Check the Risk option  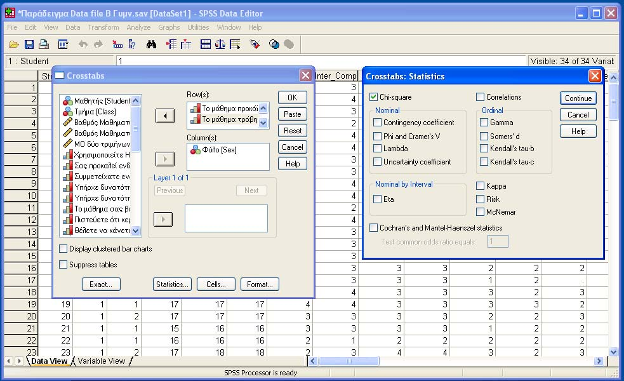pos(481,199)
